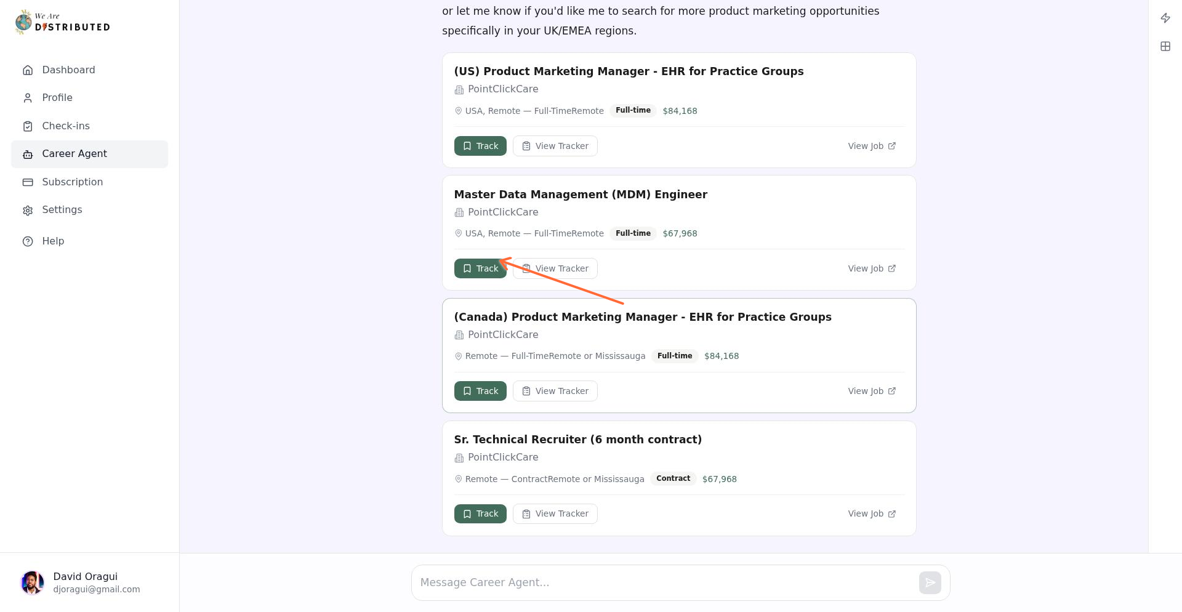Click the send message icon
The width and height of the screenshot is (1182, 612).
coord(930,582)
